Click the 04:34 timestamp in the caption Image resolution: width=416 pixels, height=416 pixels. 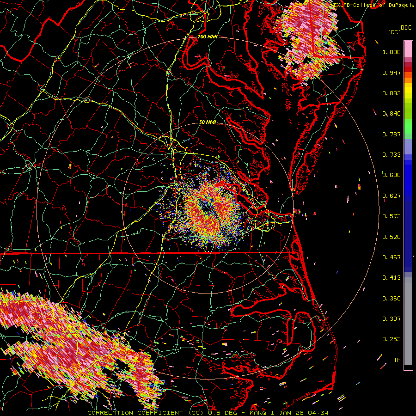pos(318,413)
